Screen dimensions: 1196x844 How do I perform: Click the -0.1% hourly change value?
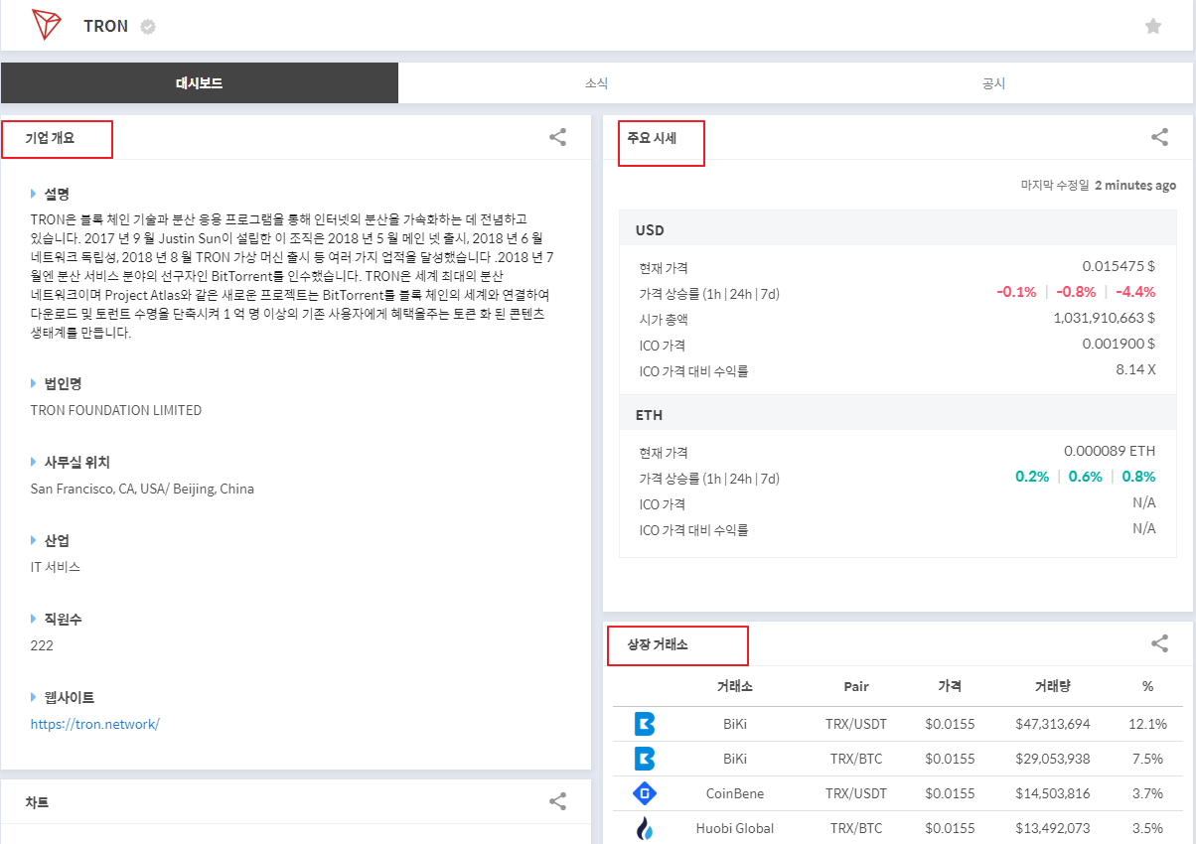coord(1016,292)
